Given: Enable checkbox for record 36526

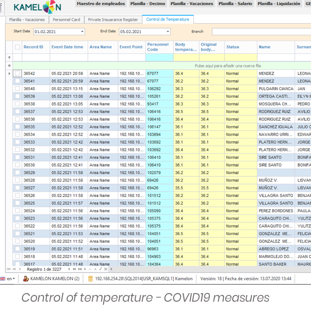Looking at the screenshot, I should [17, 195].
